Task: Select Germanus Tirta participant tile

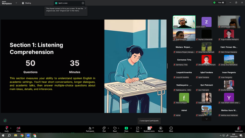Action: [x=184, y=60]
